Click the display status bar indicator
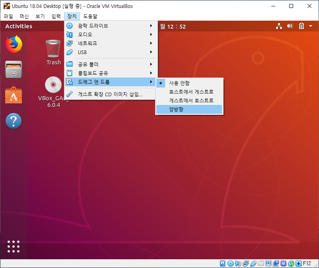The image size is (319, 268). (x=268, y=264)
